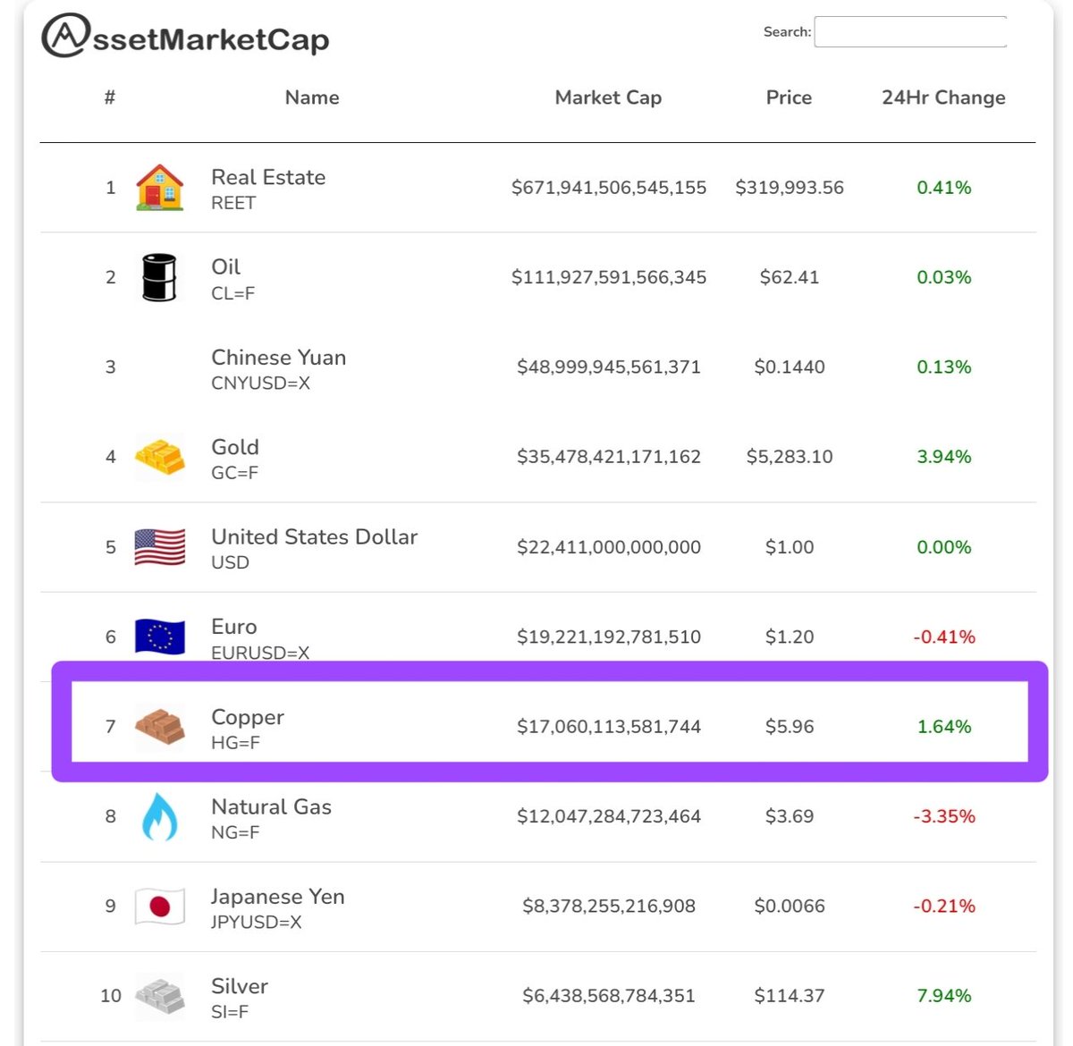The height and width of the screenshot is (1046, 1073).
Task: Click the Silver bars icon
Action: 159,995
